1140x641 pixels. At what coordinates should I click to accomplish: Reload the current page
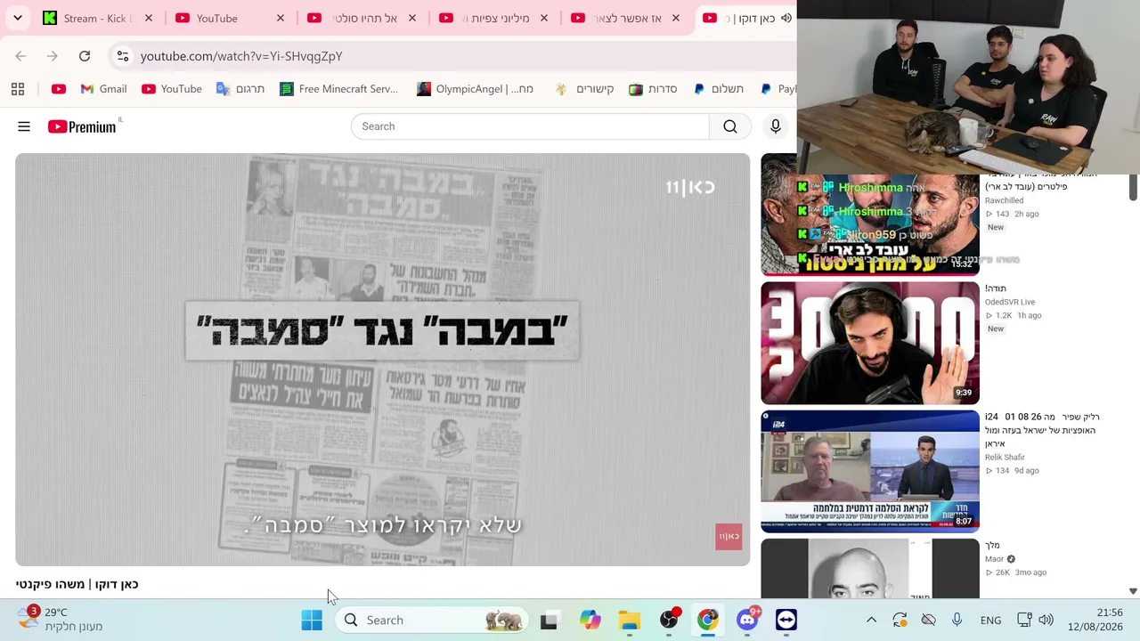[x=85, y=56]
